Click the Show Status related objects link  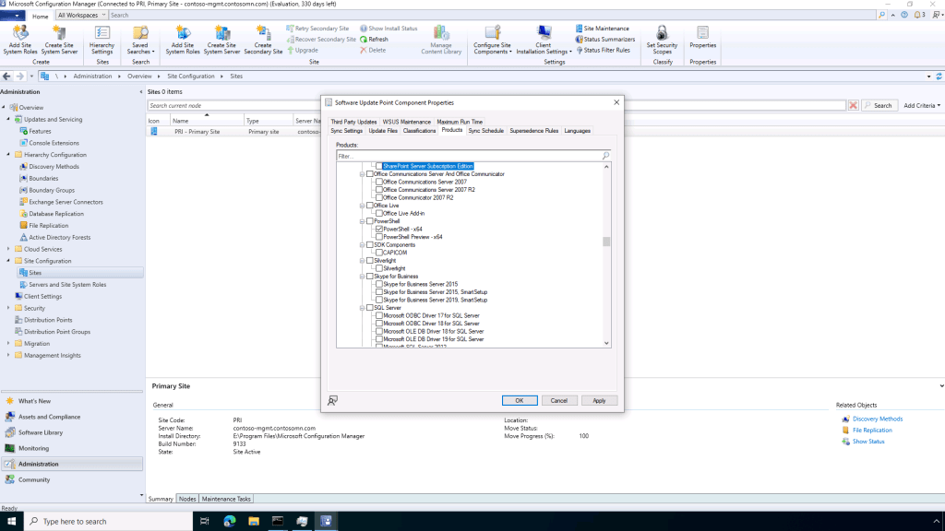(867, 440)
